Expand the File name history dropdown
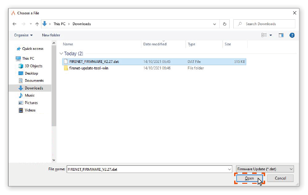308x195 pixels. (x=230, y=169)
